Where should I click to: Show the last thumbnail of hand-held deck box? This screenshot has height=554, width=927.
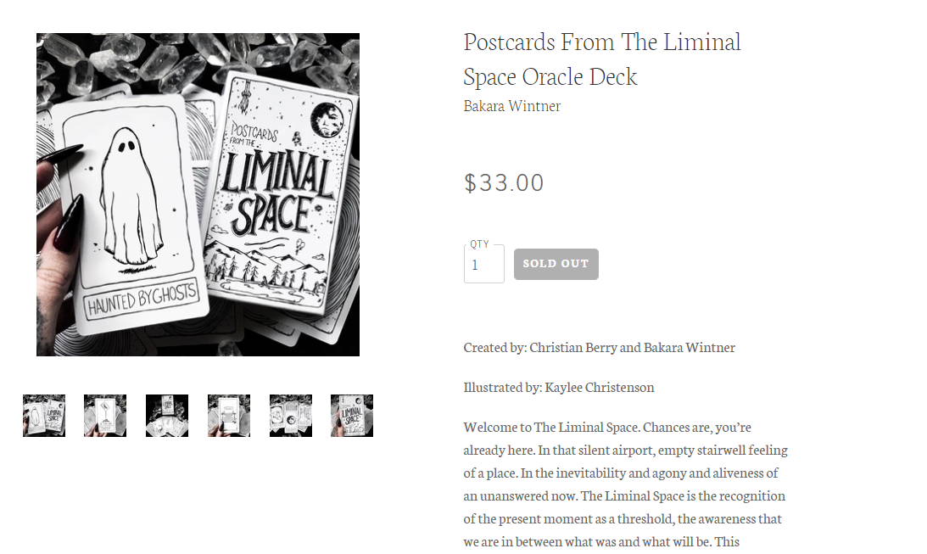pyautogui.click(x=352, y=416)
